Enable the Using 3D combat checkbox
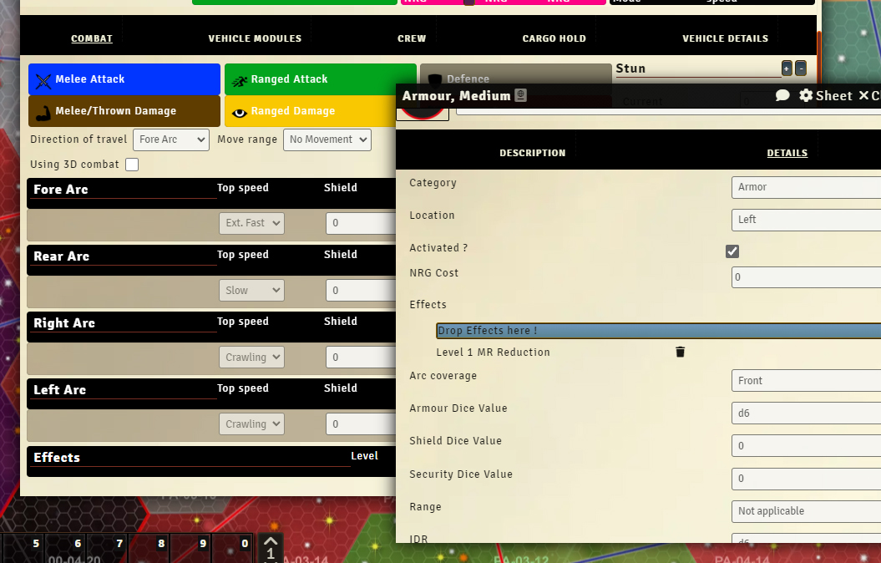The image size is (881, 563). tap(132, 165)
